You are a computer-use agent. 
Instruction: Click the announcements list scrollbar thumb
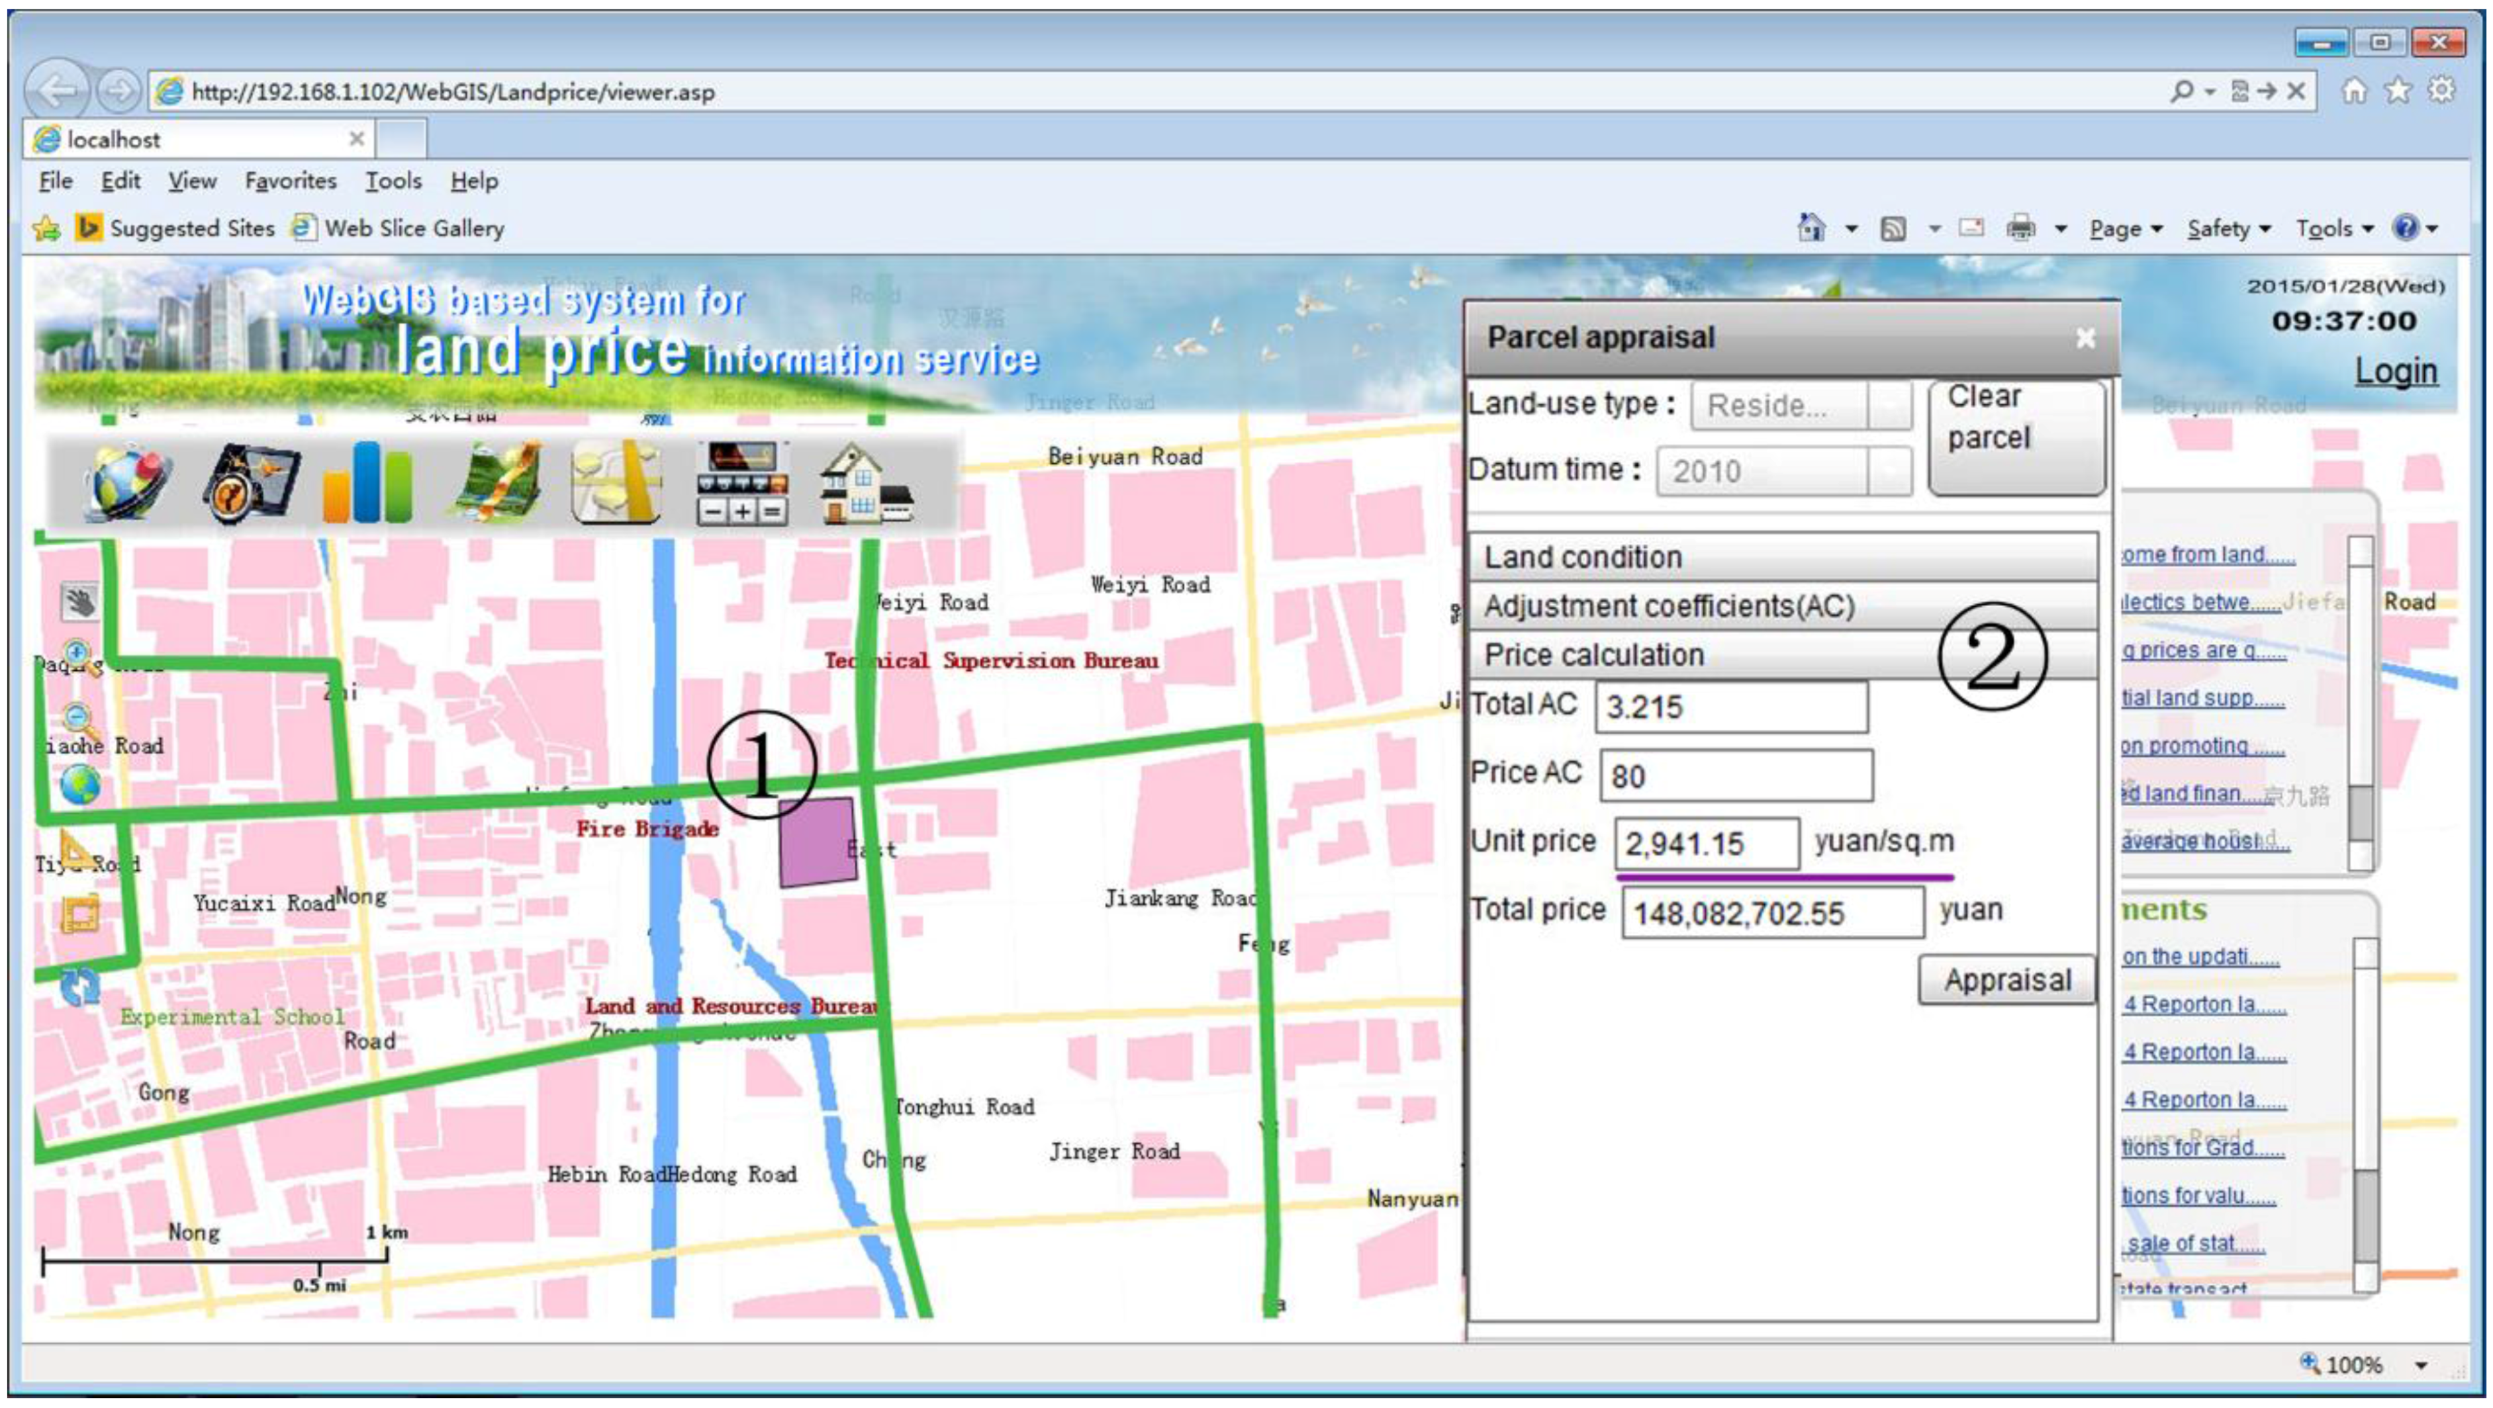pyautogui.click(x=2365, y=1215)
